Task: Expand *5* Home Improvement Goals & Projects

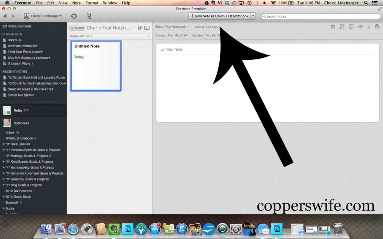Action: [4, 173]
